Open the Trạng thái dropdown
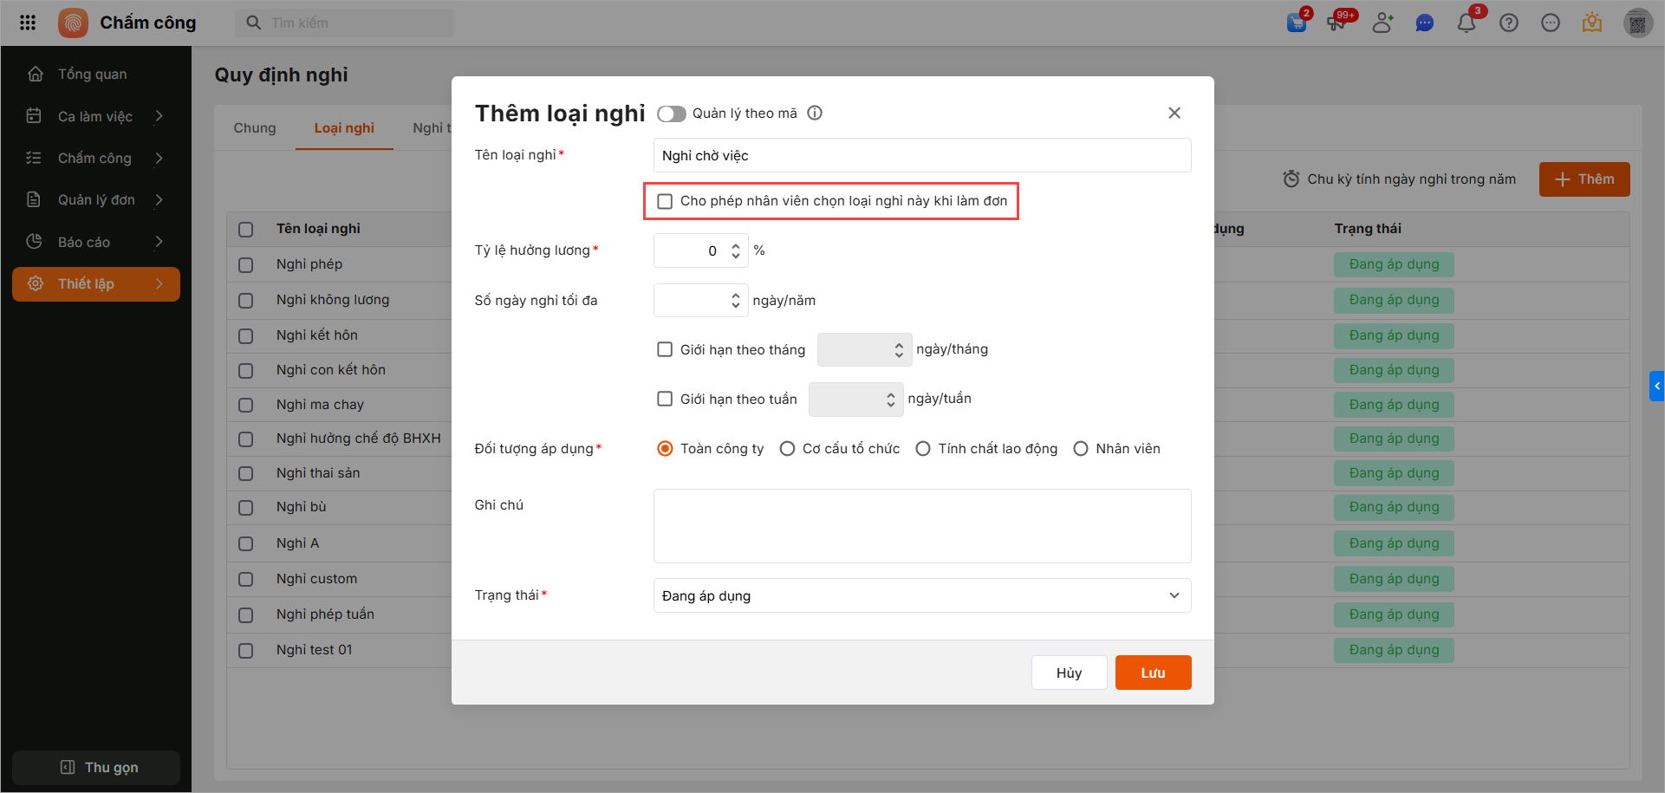Image resolution: width=1665 pixels, height=793 pixels. coord(921,595)
